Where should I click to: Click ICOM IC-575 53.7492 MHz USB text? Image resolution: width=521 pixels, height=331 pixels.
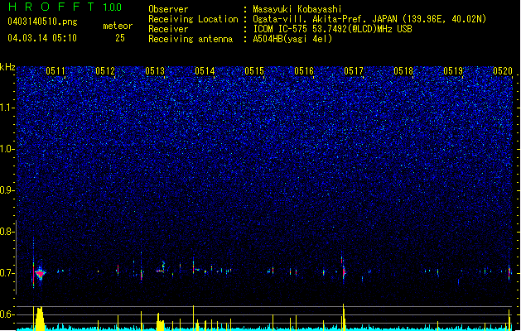[333, 29]
